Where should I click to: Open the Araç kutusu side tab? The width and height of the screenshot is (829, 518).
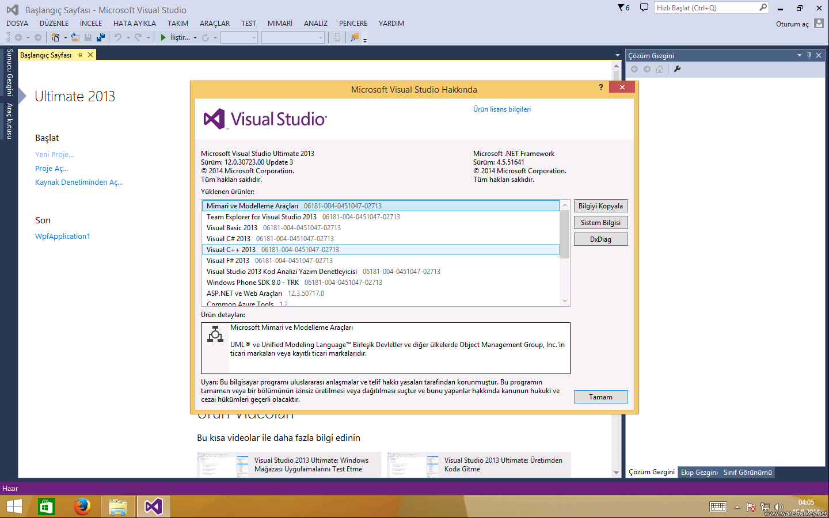click(x=9, y=121)
